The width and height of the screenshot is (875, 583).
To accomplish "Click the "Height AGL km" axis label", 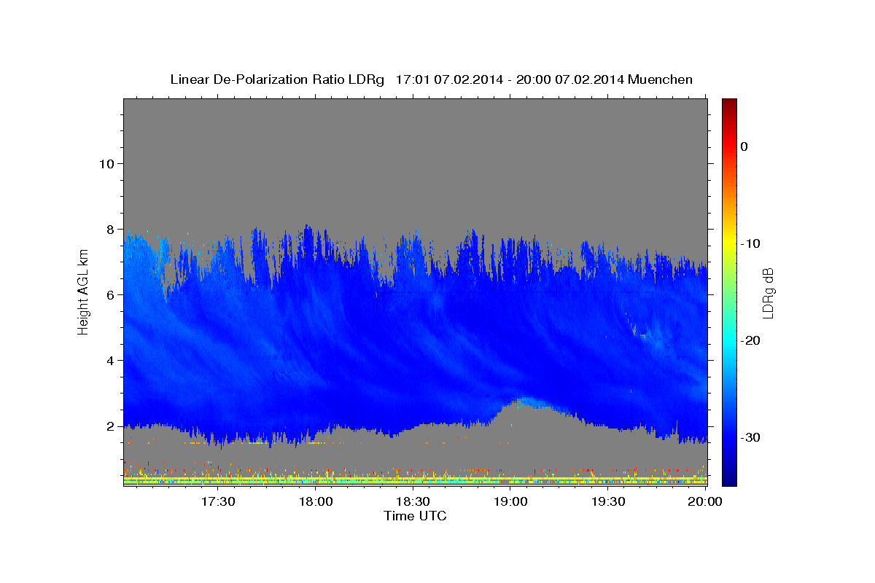I will [x=83, y=291].
